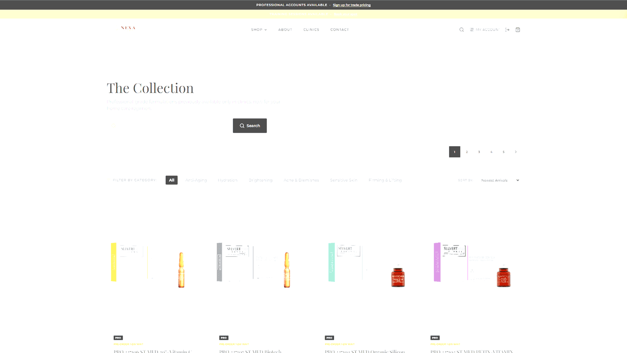The image size is (627, 353).
Task: Advance to next page via arrow icon
Action: coord(515,151)
